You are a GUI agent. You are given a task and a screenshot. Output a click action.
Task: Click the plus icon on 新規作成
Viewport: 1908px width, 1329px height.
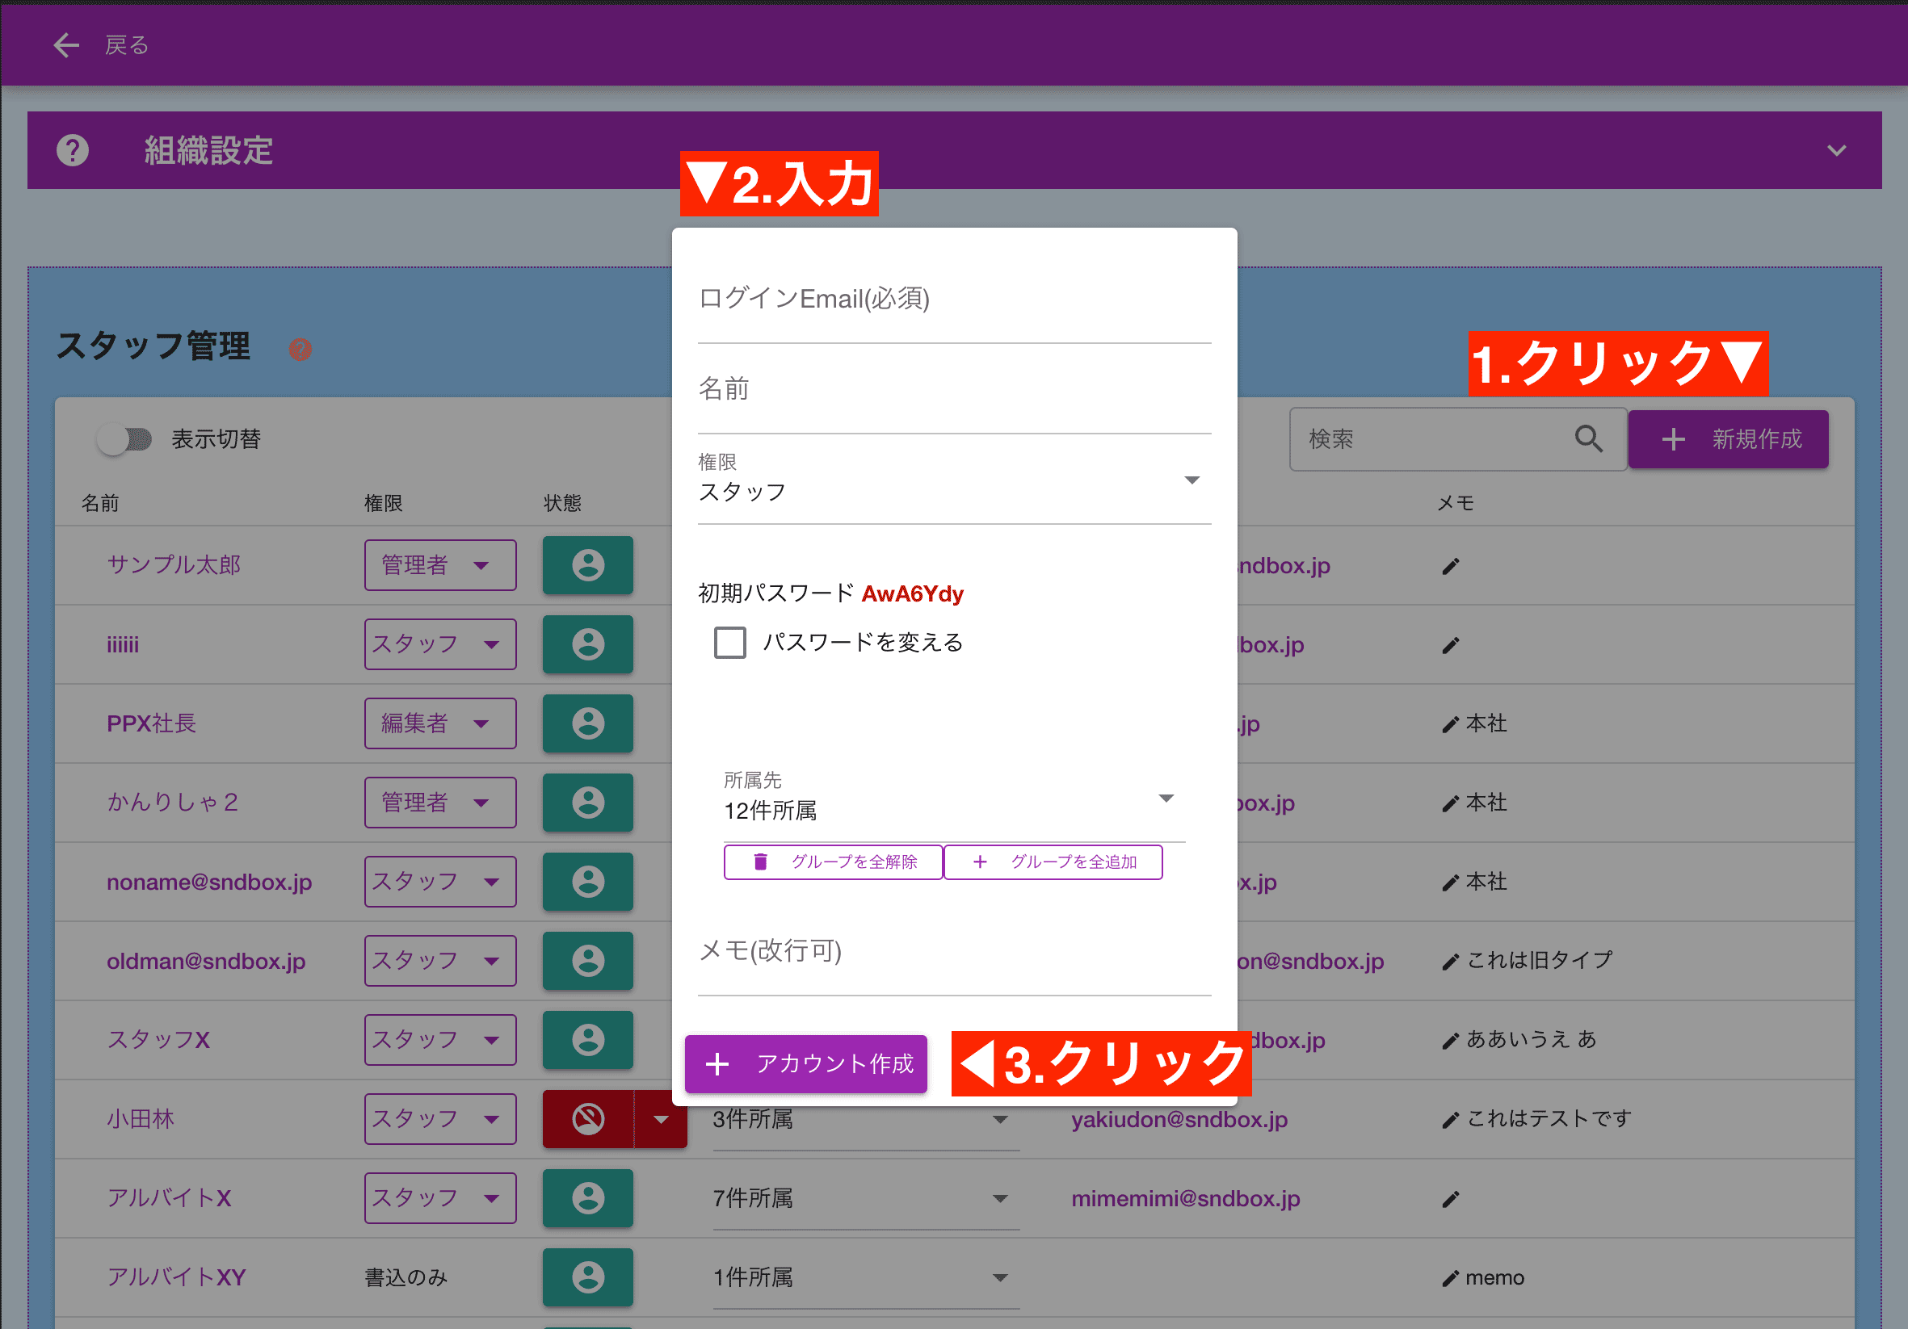pos(1672,438)
